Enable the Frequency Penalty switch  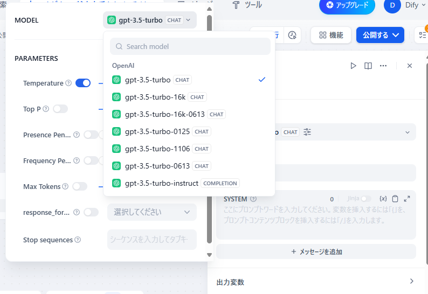91,160
